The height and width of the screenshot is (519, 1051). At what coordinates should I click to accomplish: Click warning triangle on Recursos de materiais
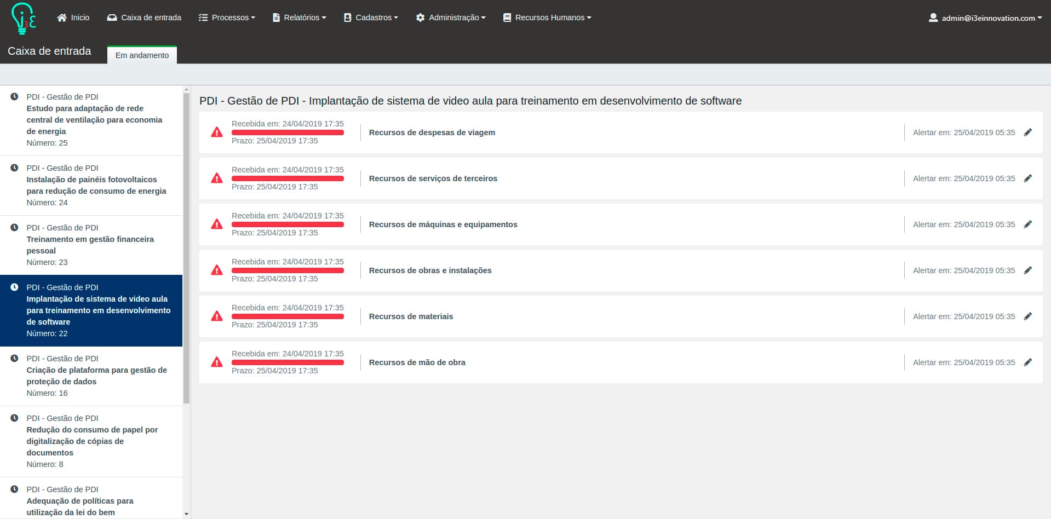[217, 316]
